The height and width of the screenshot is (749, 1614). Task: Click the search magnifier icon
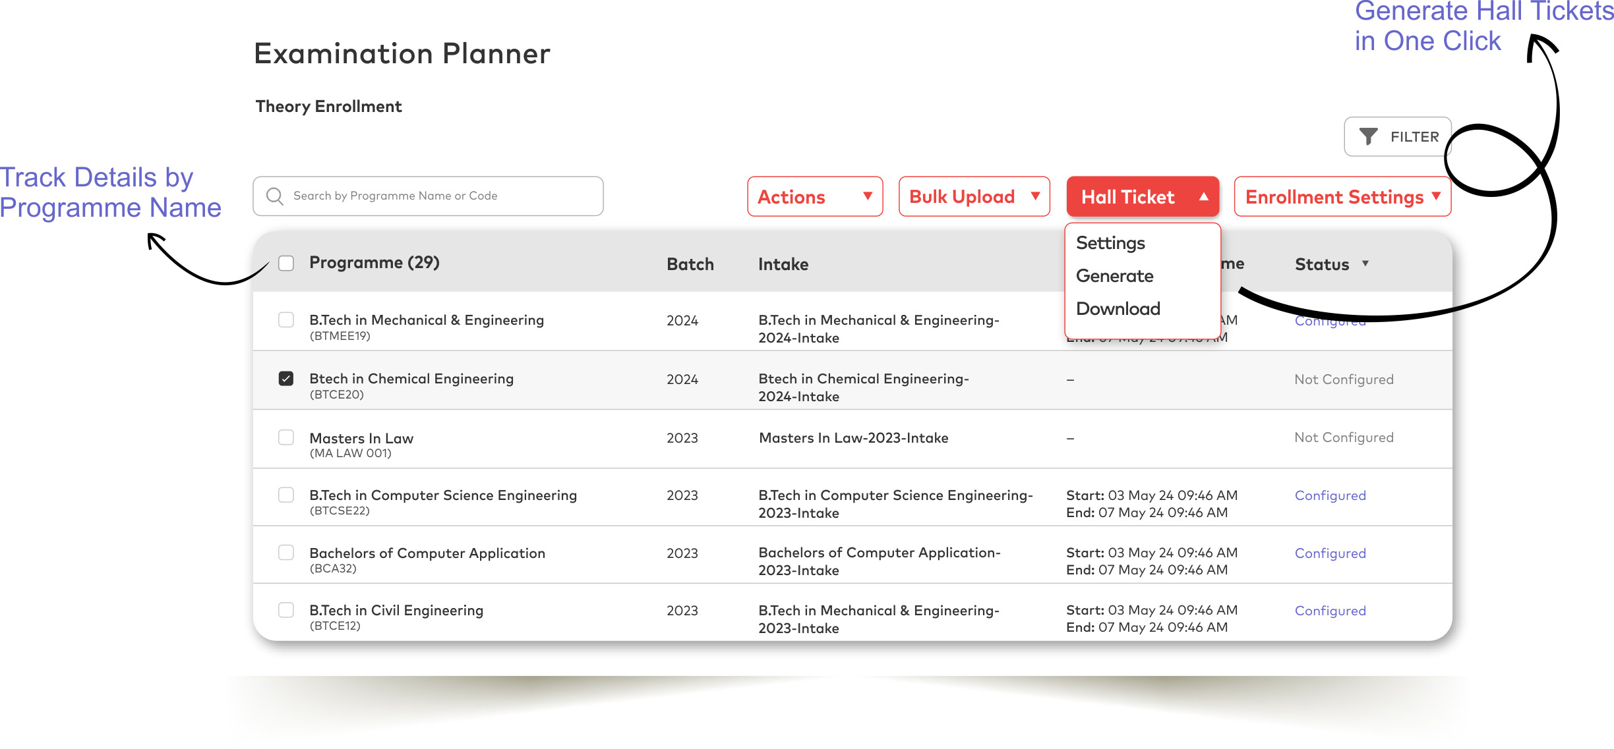pyautogui.click(x=275, y=196)
